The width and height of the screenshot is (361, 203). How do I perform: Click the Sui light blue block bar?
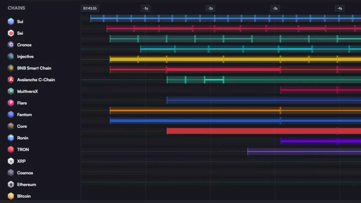pyautogui.click(x=226, y=19)
